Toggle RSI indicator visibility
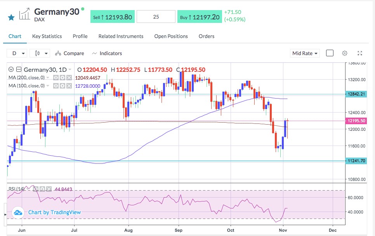The image size is (375, 236). 36,189
